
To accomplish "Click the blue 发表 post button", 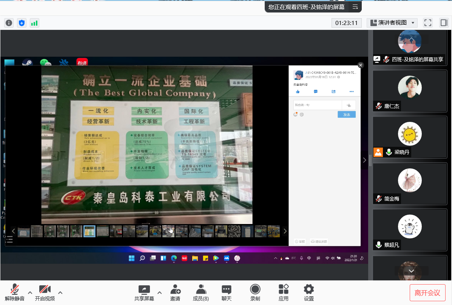I will point(347,115).
